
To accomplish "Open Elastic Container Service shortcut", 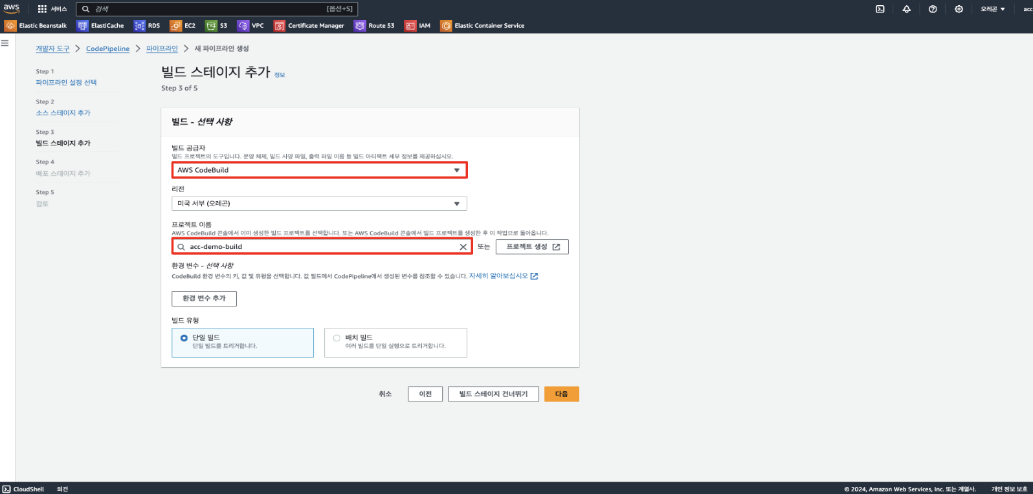I will 482,26.
